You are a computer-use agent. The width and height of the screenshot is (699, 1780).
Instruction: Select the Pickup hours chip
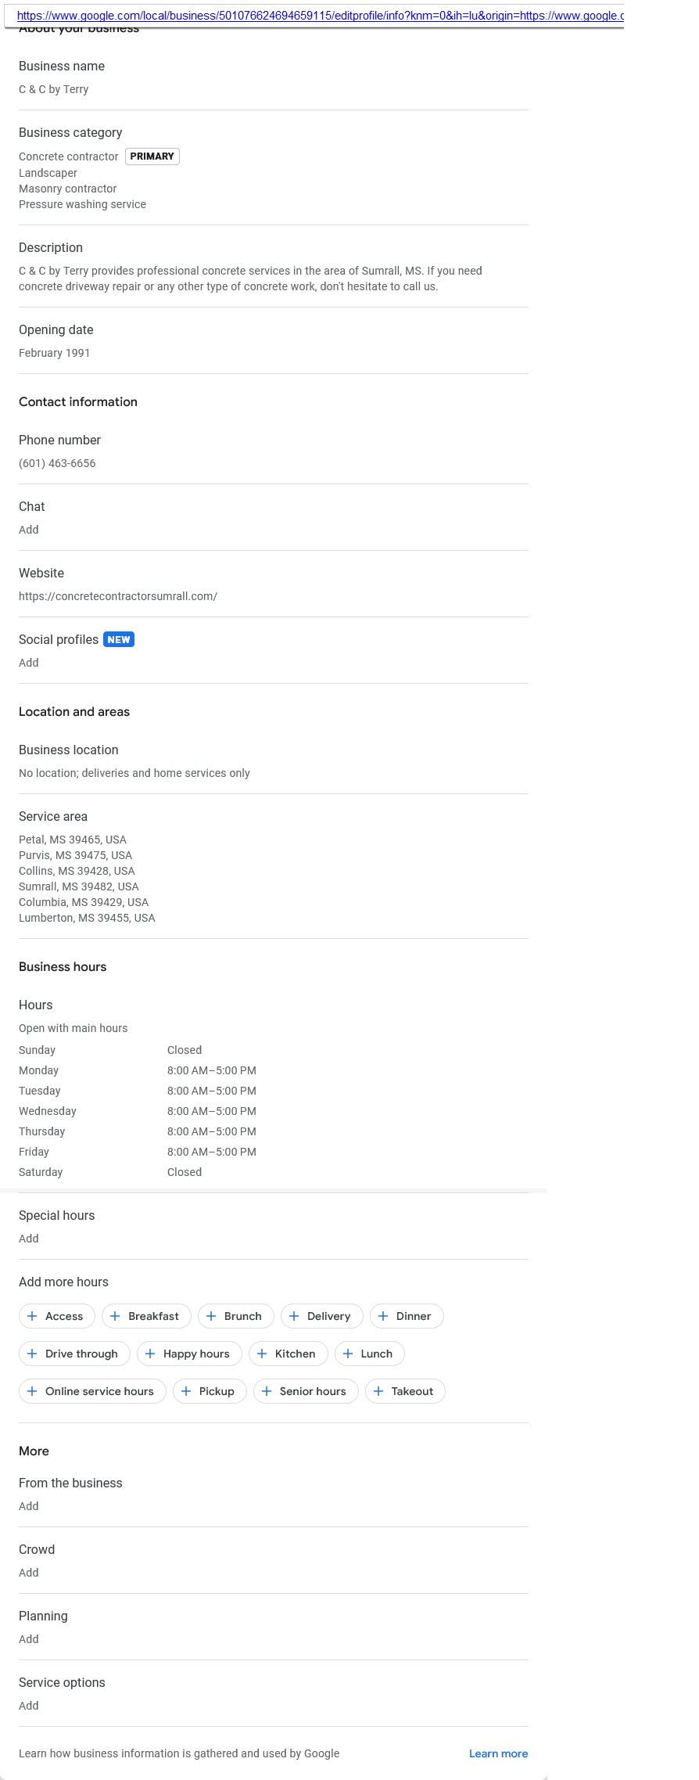[210, 1391]
